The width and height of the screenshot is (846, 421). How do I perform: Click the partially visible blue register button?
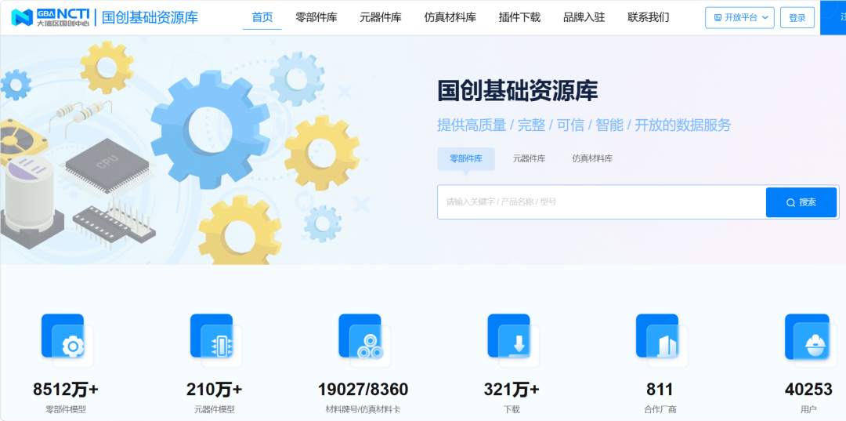coord(833,18)
